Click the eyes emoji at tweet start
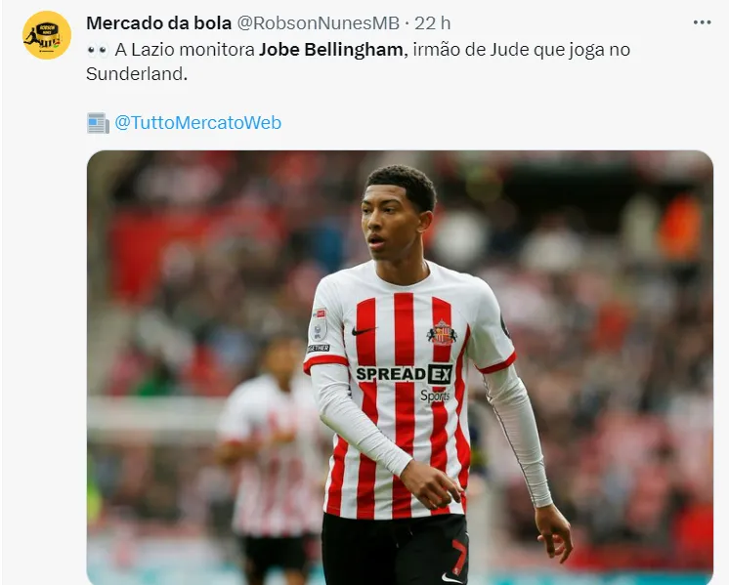Viewport: 729px width, 585px height. coord(98,50)
